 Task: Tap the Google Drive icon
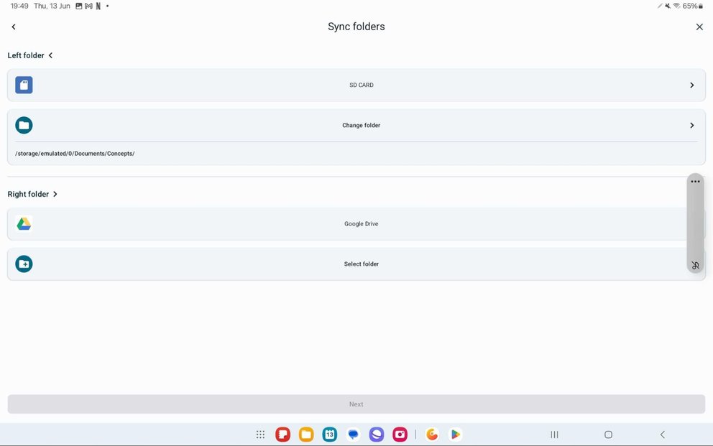(24, 223)
